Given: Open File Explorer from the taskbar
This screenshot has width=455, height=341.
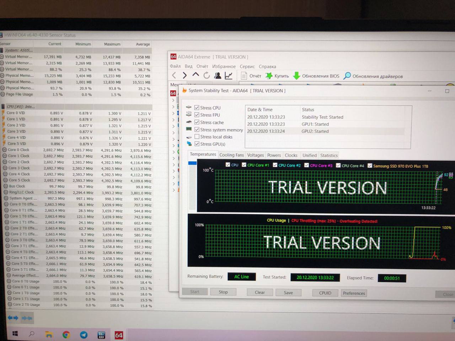Looking at the screenshot, I should pos(49,334).
